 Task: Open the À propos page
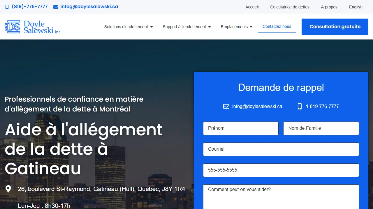pyautogui.click(x=329, y=7)
